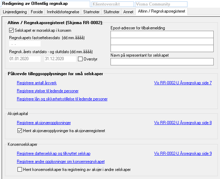Viewport: 220px width, 179px height.
Task: Click 'Registrere aksjonæropplysninger' link
Action: tap(44, 123)
